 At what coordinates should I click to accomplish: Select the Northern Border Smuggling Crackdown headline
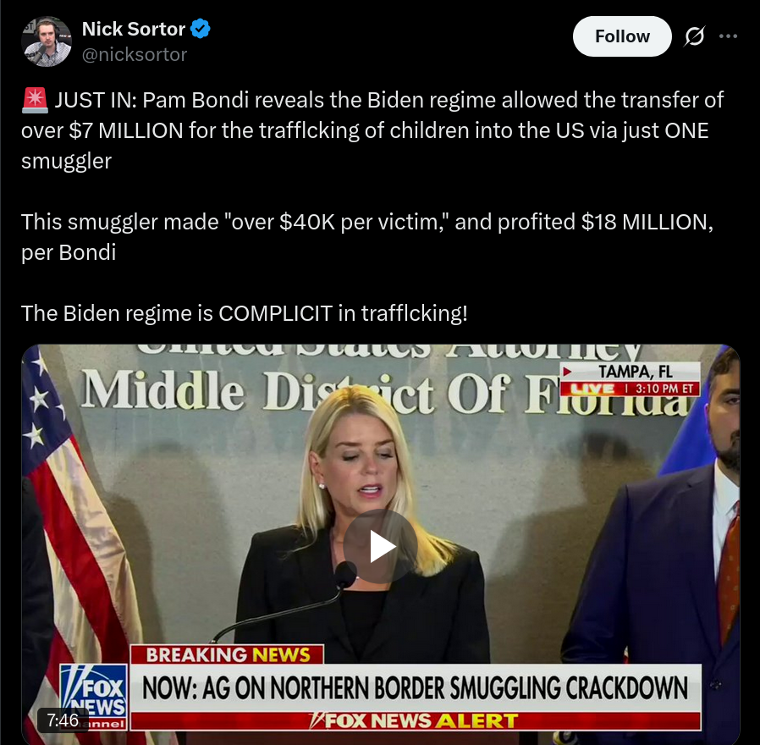[x=415, y=687]
